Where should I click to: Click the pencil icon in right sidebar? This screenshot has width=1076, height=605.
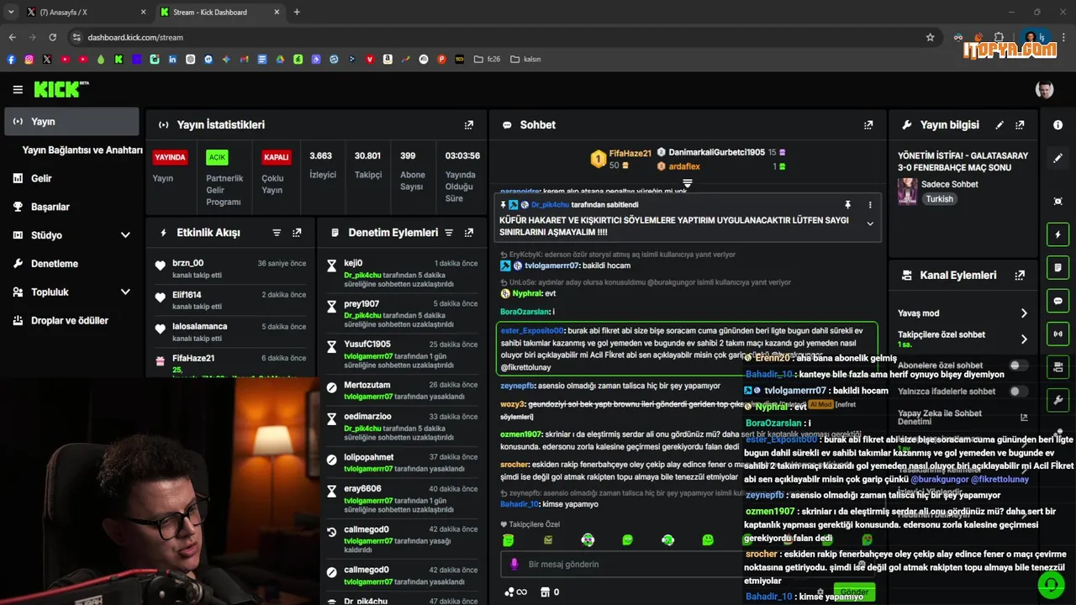1058,158
